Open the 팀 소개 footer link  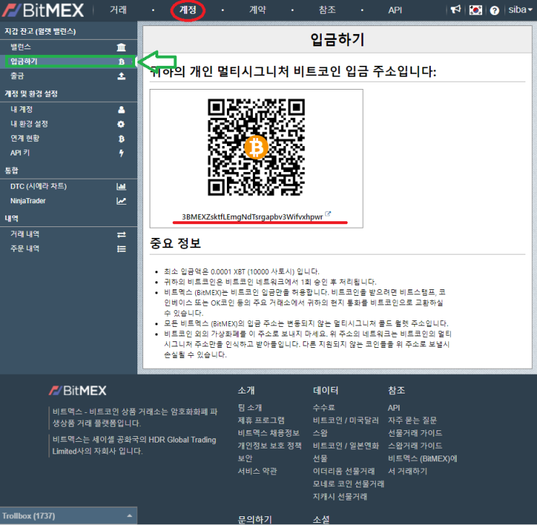pyautogui.click(x=250, y=408)
